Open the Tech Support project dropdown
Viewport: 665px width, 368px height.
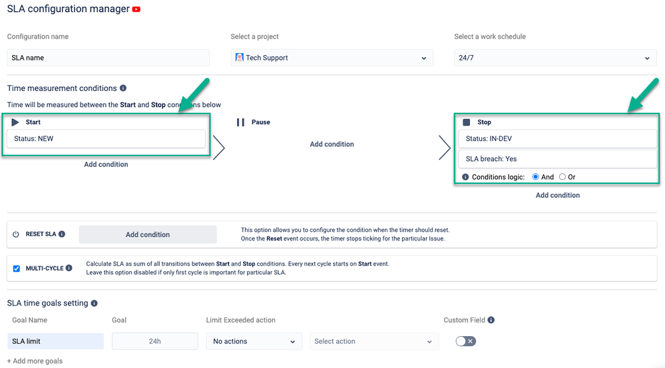(x=332, y=58)
